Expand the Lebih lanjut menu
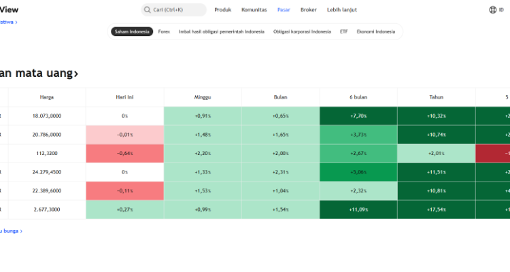 coord(342,10)
